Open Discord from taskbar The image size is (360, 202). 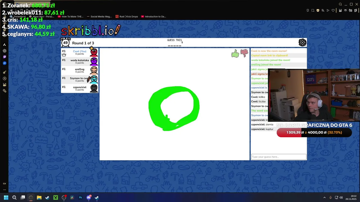click(x=89, y=198)
